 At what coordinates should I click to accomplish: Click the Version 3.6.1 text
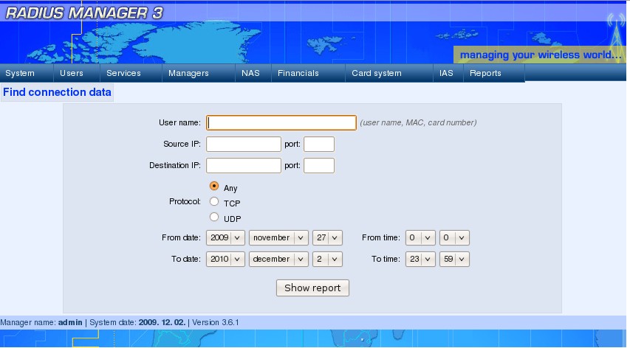coord(216,322)
